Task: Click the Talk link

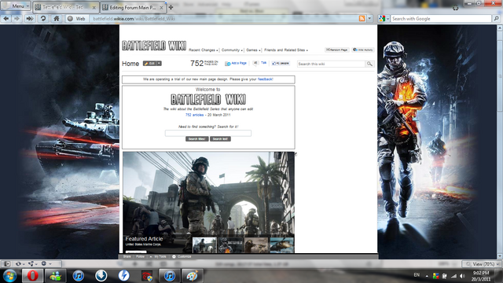Action: point(264,63)
